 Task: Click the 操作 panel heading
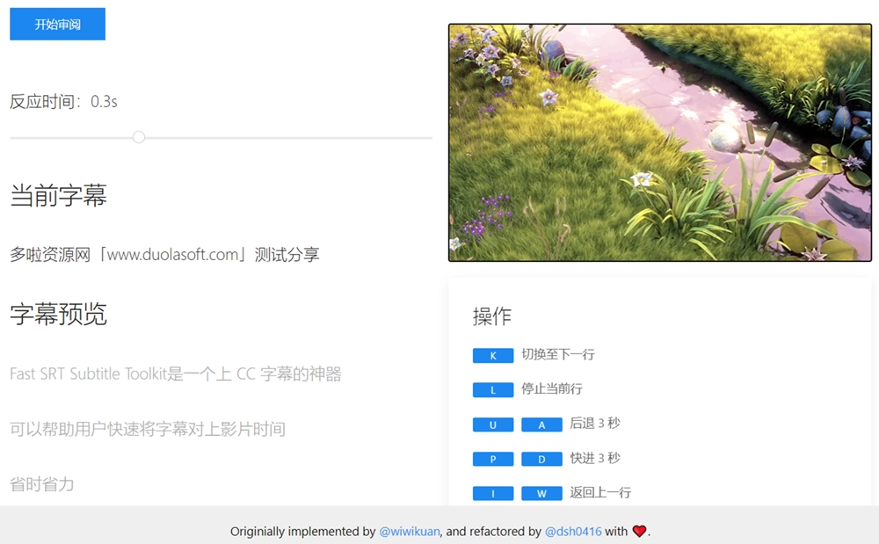pyautogui.click(x=492, y=316)
